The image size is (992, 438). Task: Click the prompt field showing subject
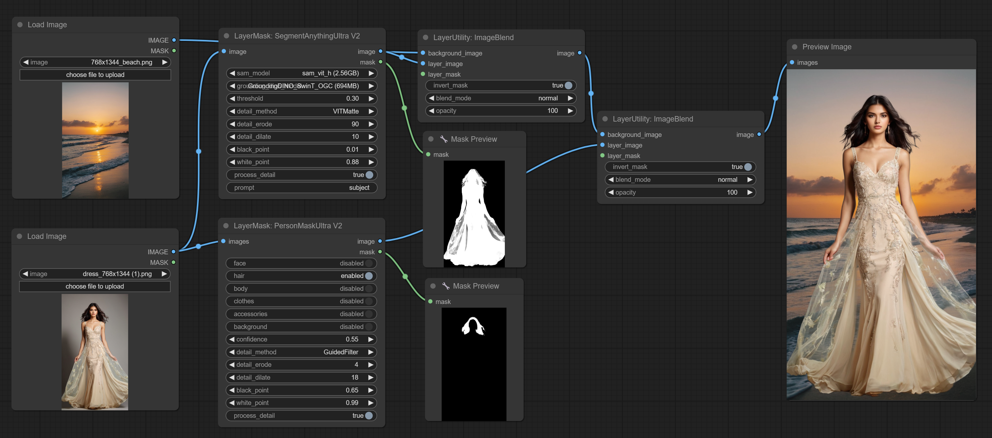click(x=302, y=188)
